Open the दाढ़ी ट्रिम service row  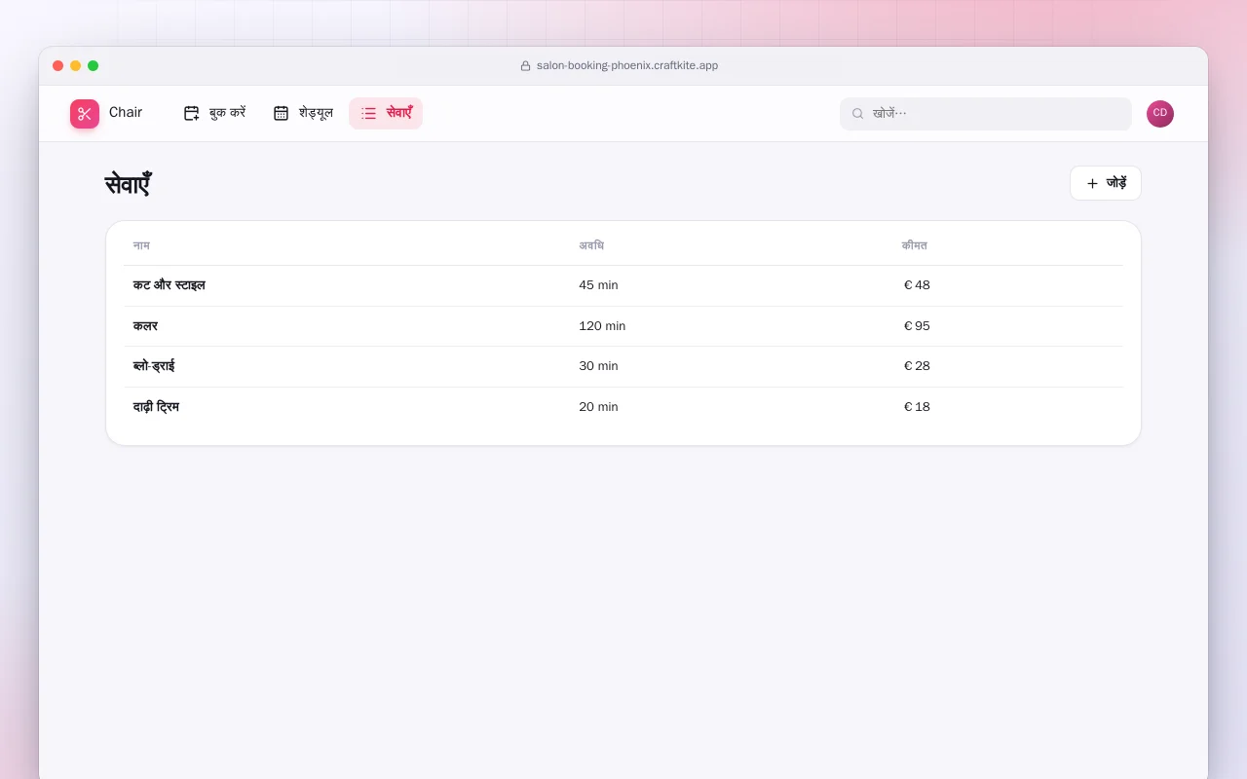623,407
